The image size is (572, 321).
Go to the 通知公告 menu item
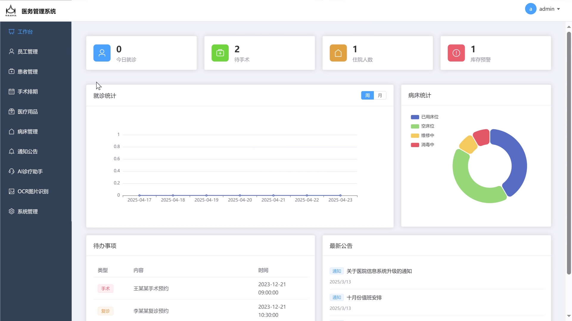pos(27,152)
